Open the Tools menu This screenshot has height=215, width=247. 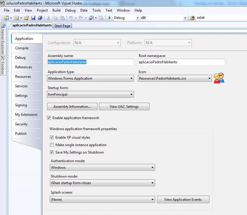[96, 10]
